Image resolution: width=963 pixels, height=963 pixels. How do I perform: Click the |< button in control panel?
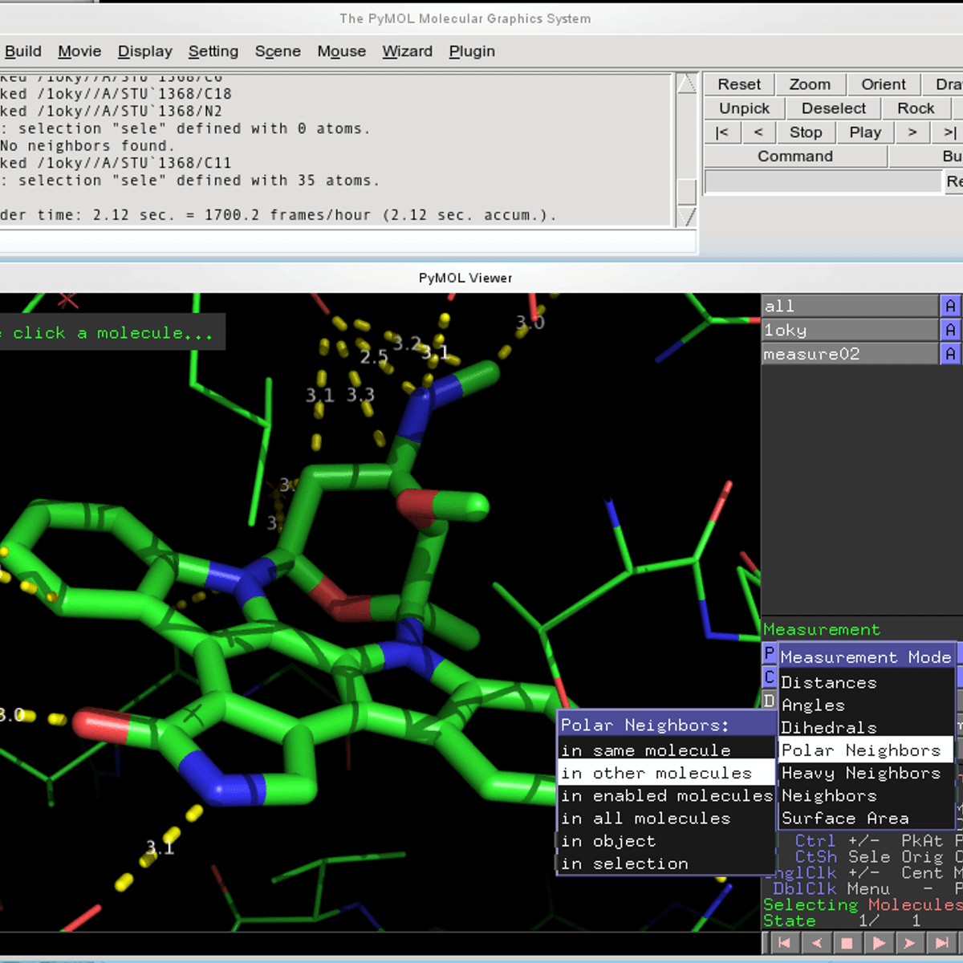(721, 132)
